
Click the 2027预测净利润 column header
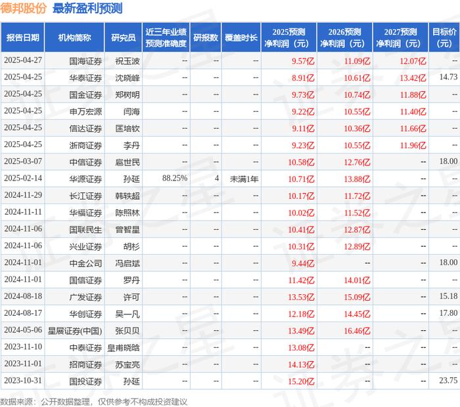coord(400,37)
